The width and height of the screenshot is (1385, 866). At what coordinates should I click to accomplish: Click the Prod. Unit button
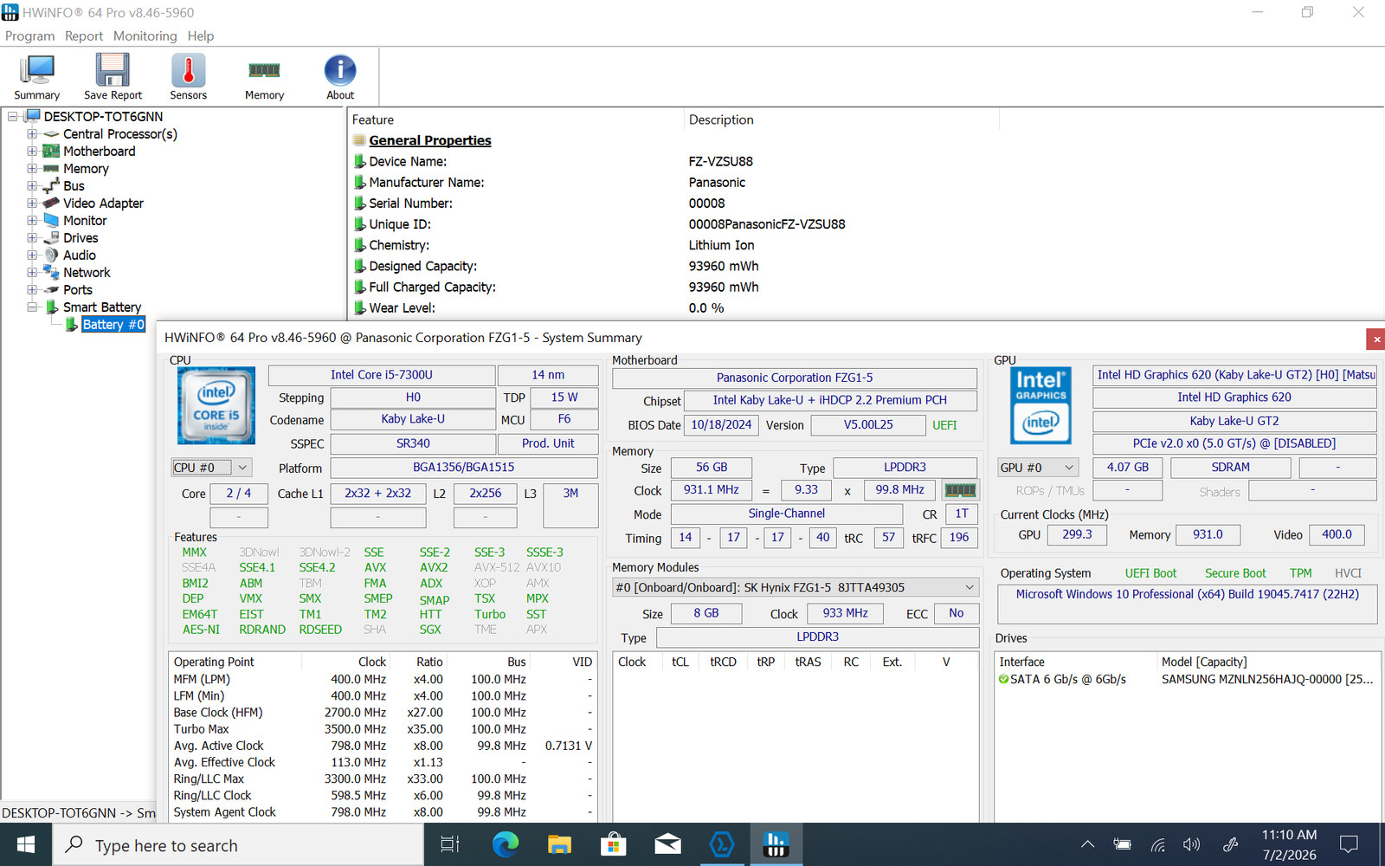[x=548, y=443]
